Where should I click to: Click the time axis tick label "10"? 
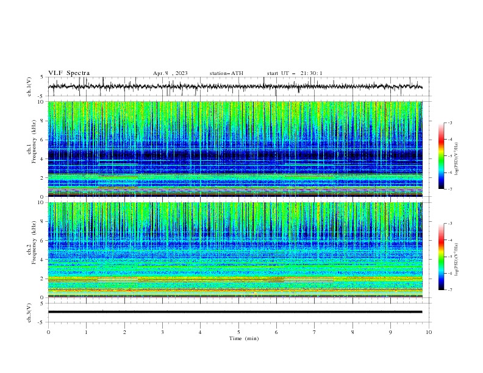pyautogui.click(x=429, y=332)
